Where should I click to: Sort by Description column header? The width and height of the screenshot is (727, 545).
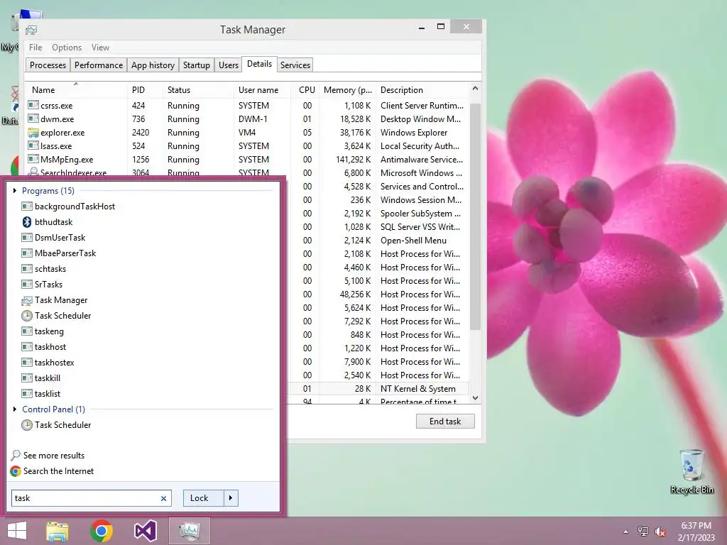point(423,90)
